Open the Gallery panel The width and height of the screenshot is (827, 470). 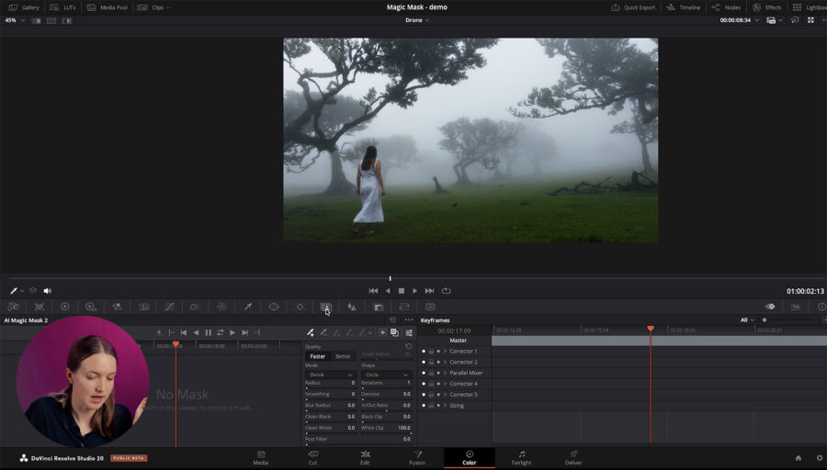coord(24,7)
